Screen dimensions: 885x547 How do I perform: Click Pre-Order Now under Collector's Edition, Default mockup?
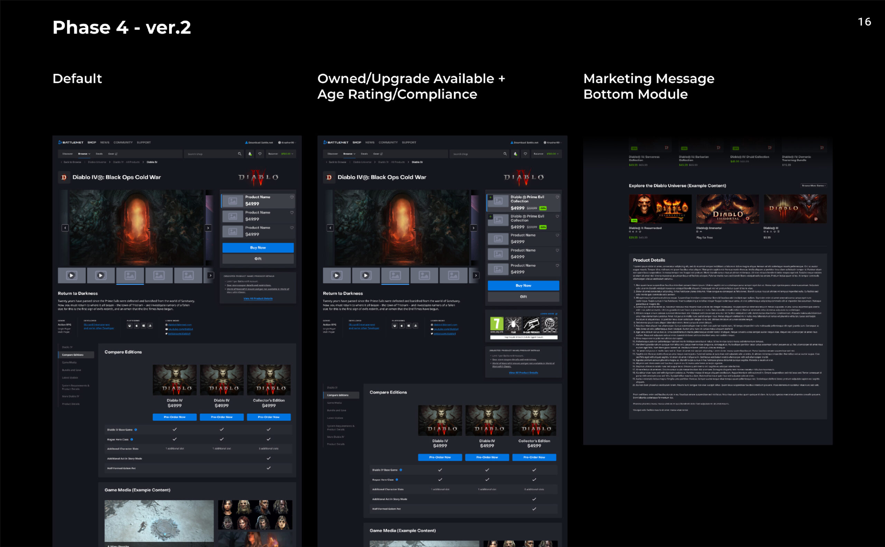[x=269, y=417]
